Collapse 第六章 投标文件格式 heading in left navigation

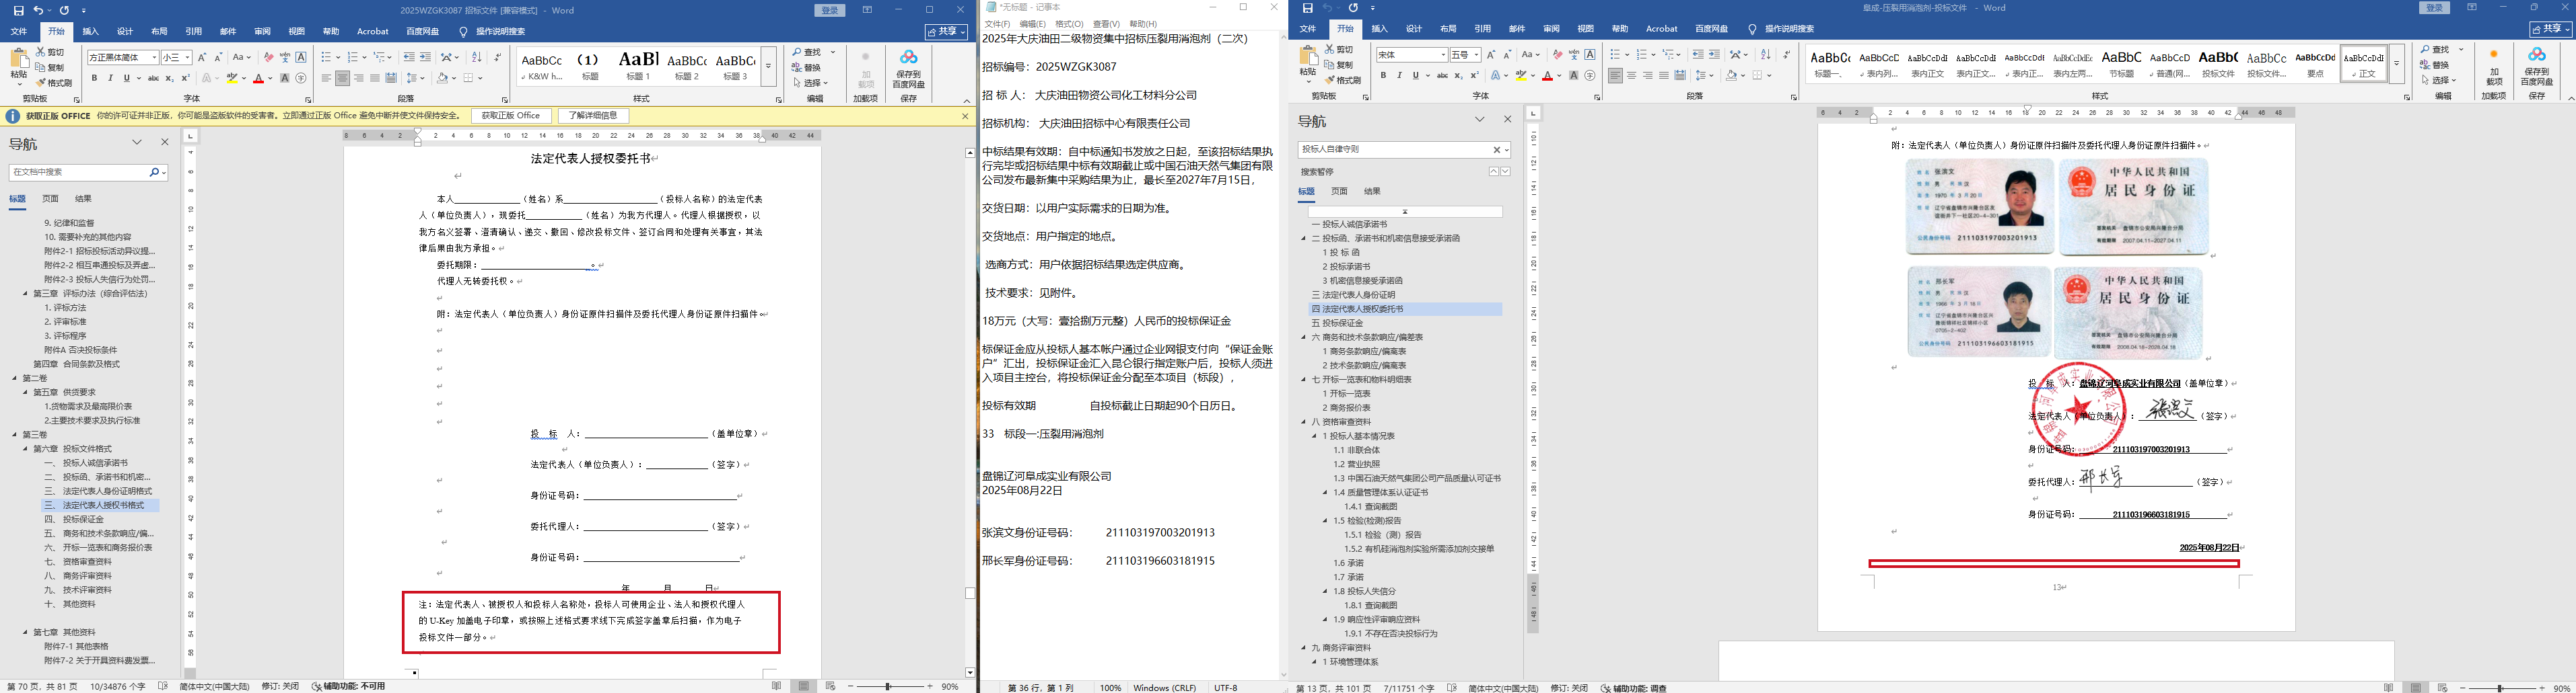point(26,450)
